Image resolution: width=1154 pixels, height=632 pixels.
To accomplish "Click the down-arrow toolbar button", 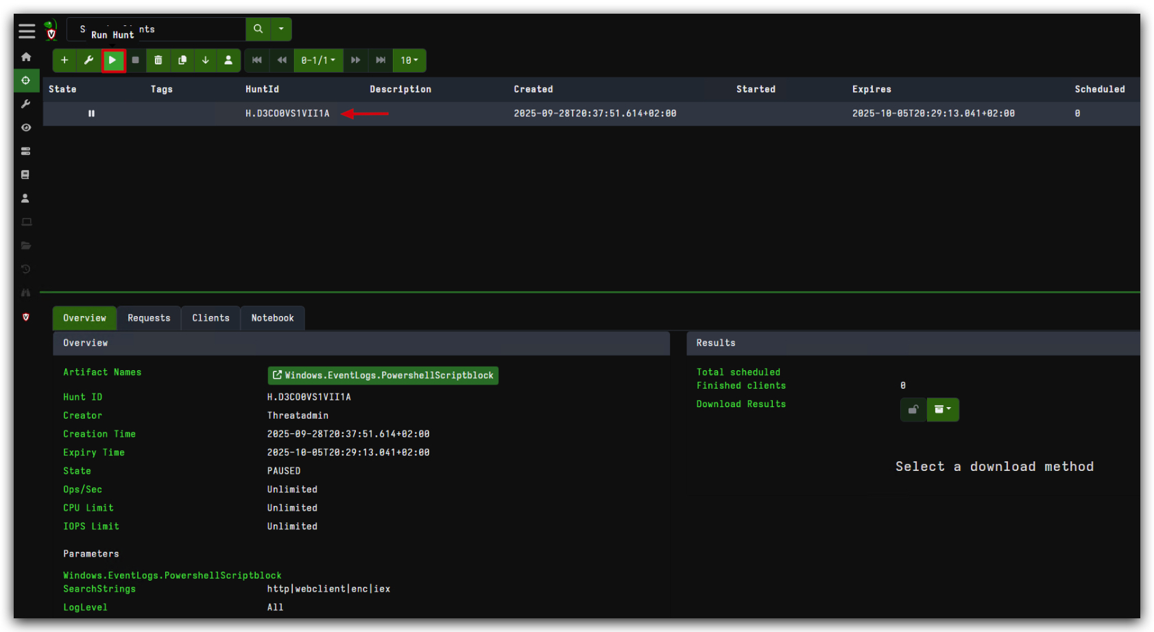I will point(206,60).
